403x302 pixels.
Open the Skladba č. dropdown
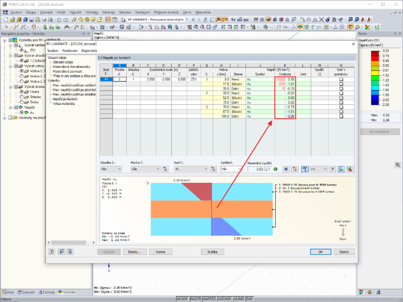(x=111, y=169)
